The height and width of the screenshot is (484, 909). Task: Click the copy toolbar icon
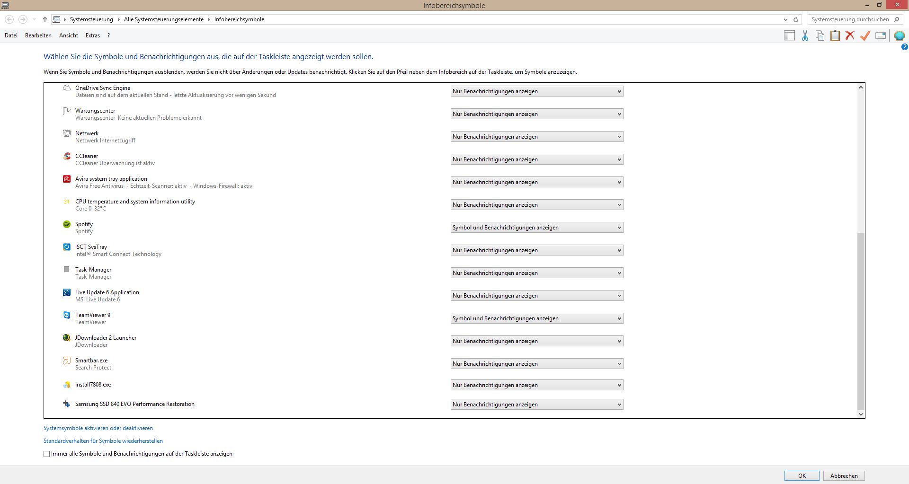point(820,35)
